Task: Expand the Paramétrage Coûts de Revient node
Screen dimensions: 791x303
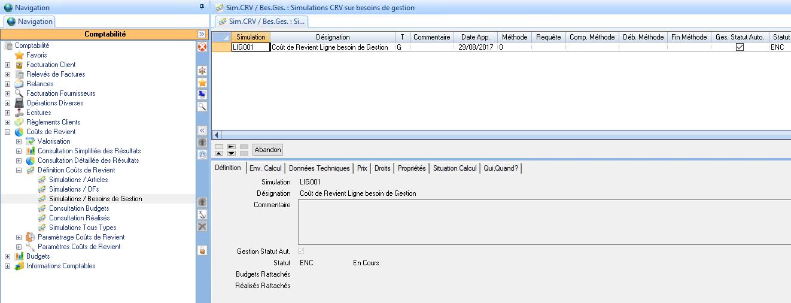Action: point(19,237)
